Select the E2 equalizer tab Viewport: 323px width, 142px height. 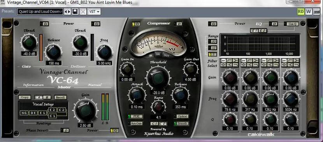point(262,31)
